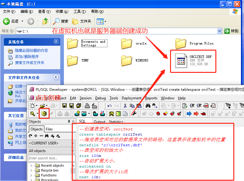Click the Explain Plan key-pair icon
Viewport: 244px width, 181px height.
point(111,114)
